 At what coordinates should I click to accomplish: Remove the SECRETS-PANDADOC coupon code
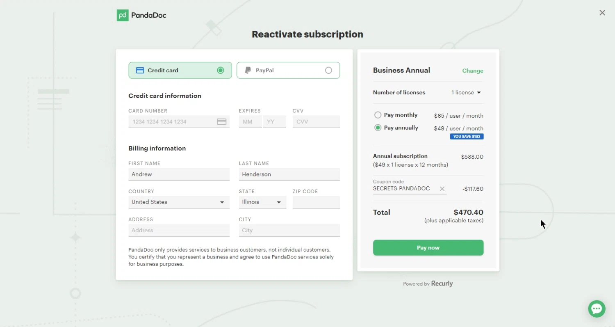click(x=442, y=189)
